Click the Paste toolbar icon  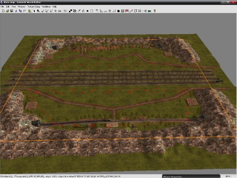point(24,11)
